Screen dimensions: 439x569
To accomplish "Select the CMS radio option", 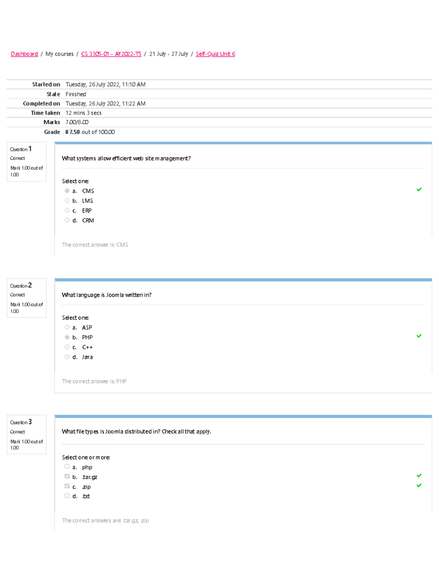I will click(67, 191).
